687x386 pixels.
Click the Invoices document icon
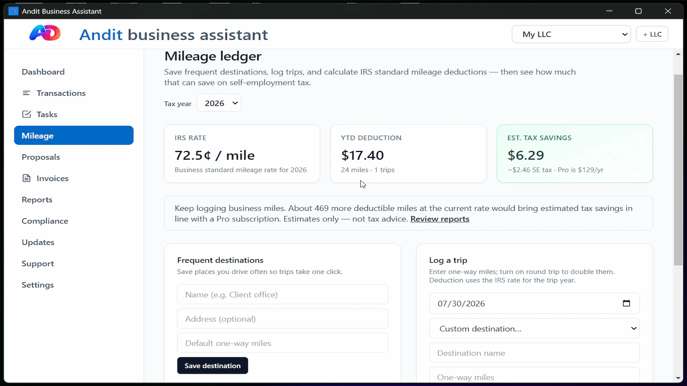[26, 178]
